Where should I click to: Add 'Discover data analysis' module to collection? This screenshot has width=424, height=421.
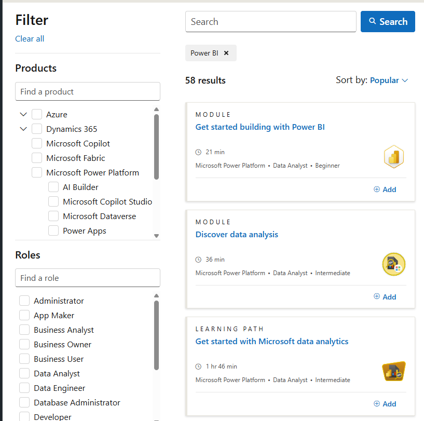click(x=385, y=297)
